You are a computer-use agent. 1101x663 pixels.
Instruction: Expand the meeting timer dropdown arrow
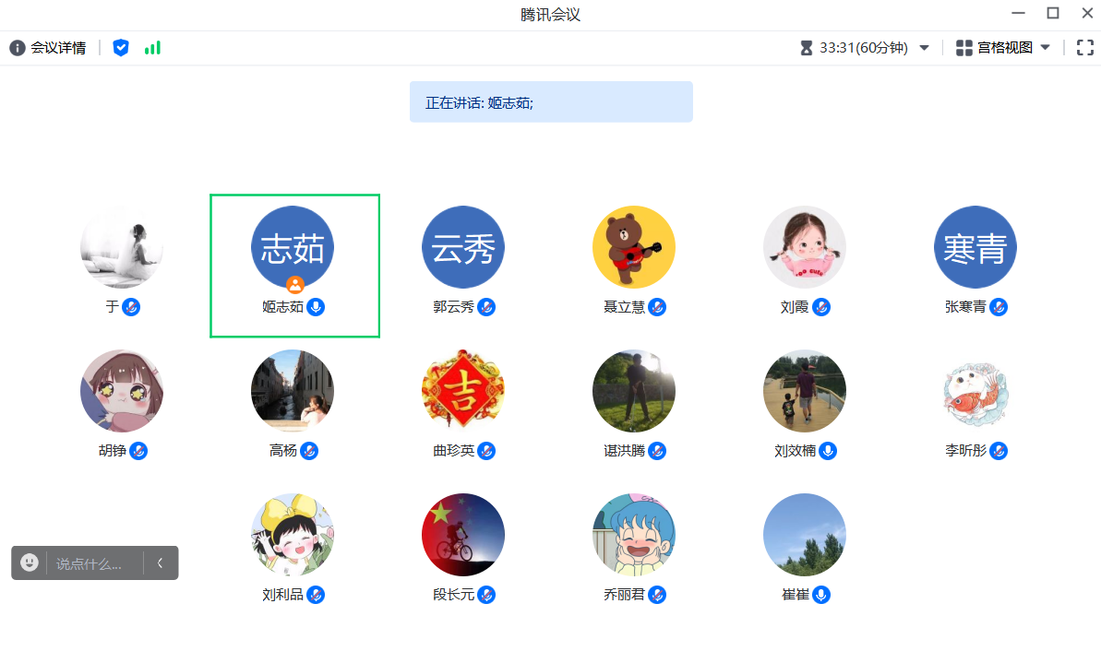[x=924, y=48]
